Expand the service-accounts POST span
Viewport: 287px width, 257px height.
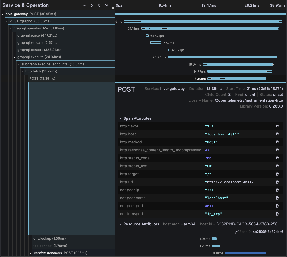30,253
